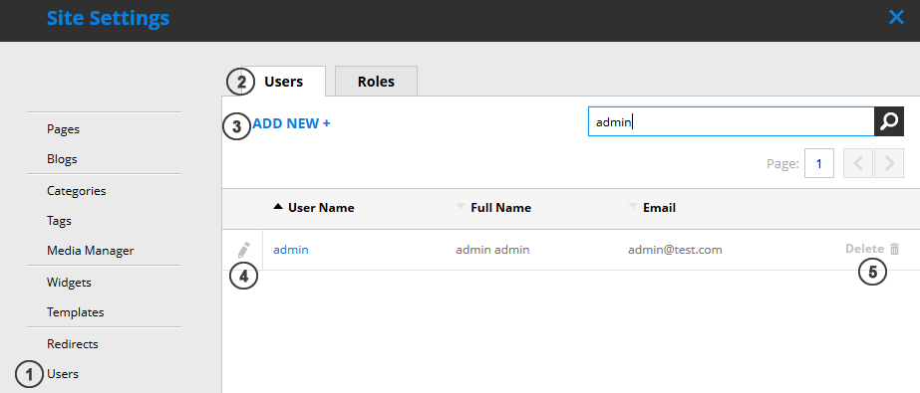Focus the user search field

point(731,121)
